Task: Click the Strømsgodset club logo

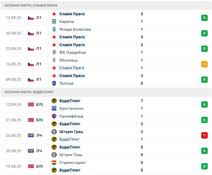Action: (54, 163)
